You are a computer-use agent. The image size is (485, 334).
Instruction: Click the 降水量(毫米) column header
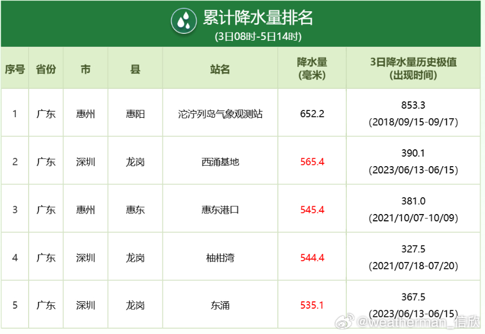coord(312,68)
